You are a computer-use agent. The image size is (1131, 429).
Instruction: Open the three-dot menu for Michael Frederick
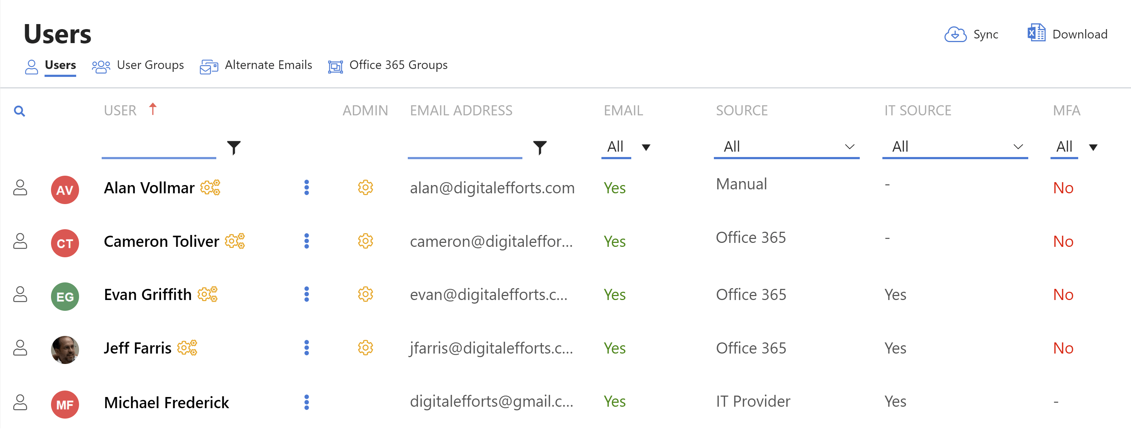coord(306,402)
